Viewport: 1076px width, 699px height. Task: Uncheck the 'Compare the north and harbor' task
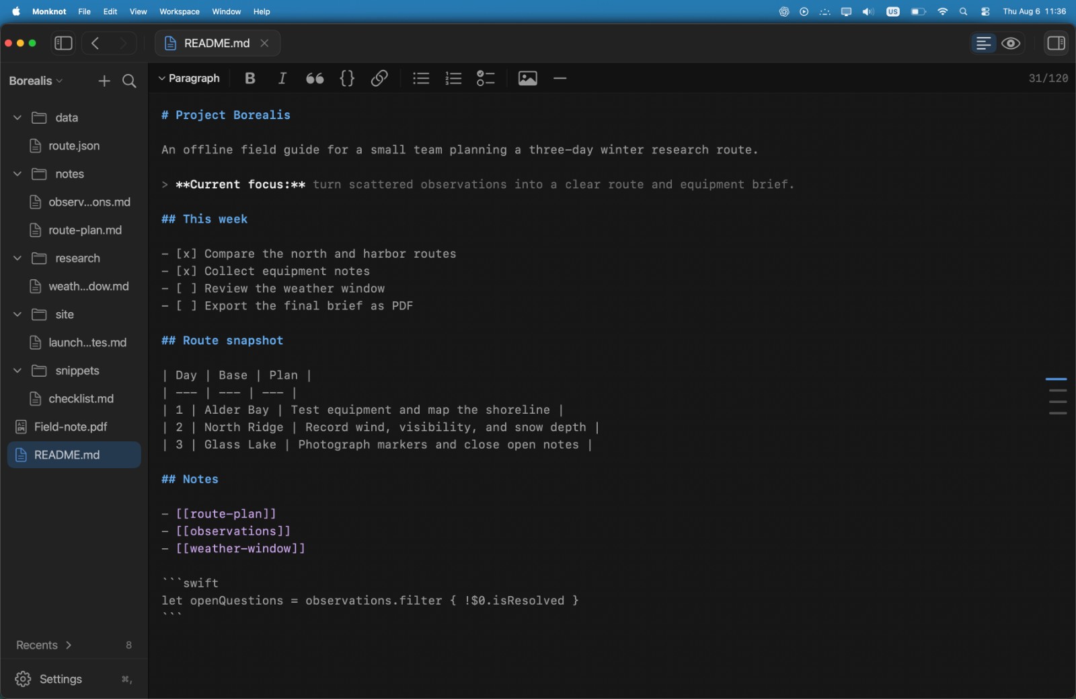pos(187,254)
